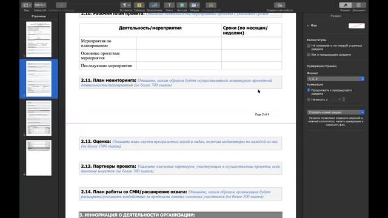Viewport: 388px width, 218px height.
Task: Select page 2 thumbnail in sidebar
Action: [x=39, y=79]
